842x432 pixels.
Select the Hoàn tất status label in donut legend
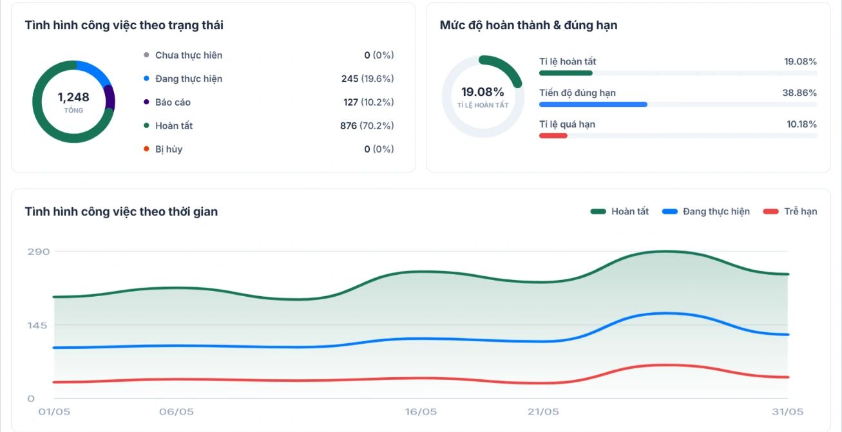click(x=174, y=126)
